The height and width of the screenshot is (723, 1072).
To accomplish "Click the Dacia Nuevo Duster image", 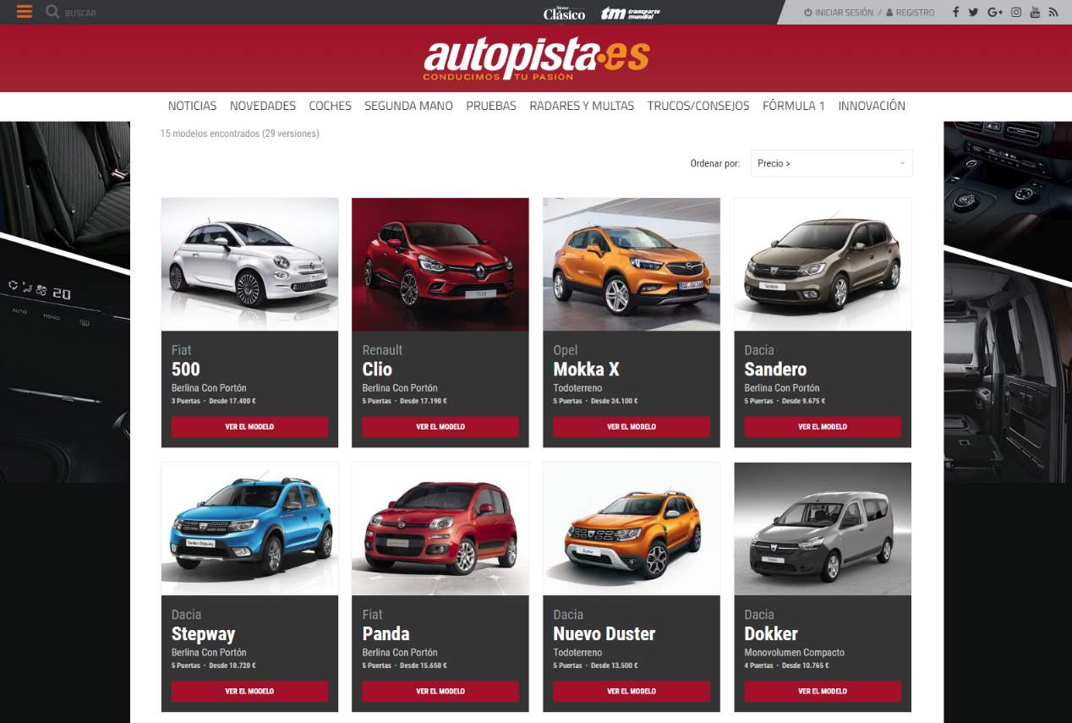I will [632, 529].
